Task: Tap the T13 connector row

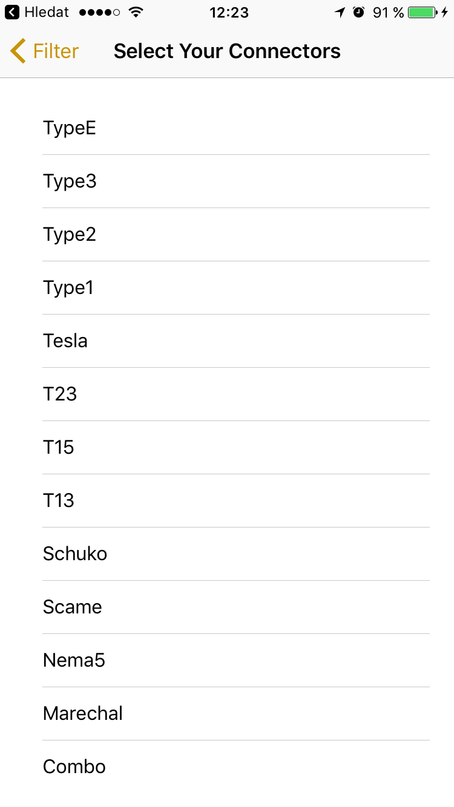Action: 236,501
